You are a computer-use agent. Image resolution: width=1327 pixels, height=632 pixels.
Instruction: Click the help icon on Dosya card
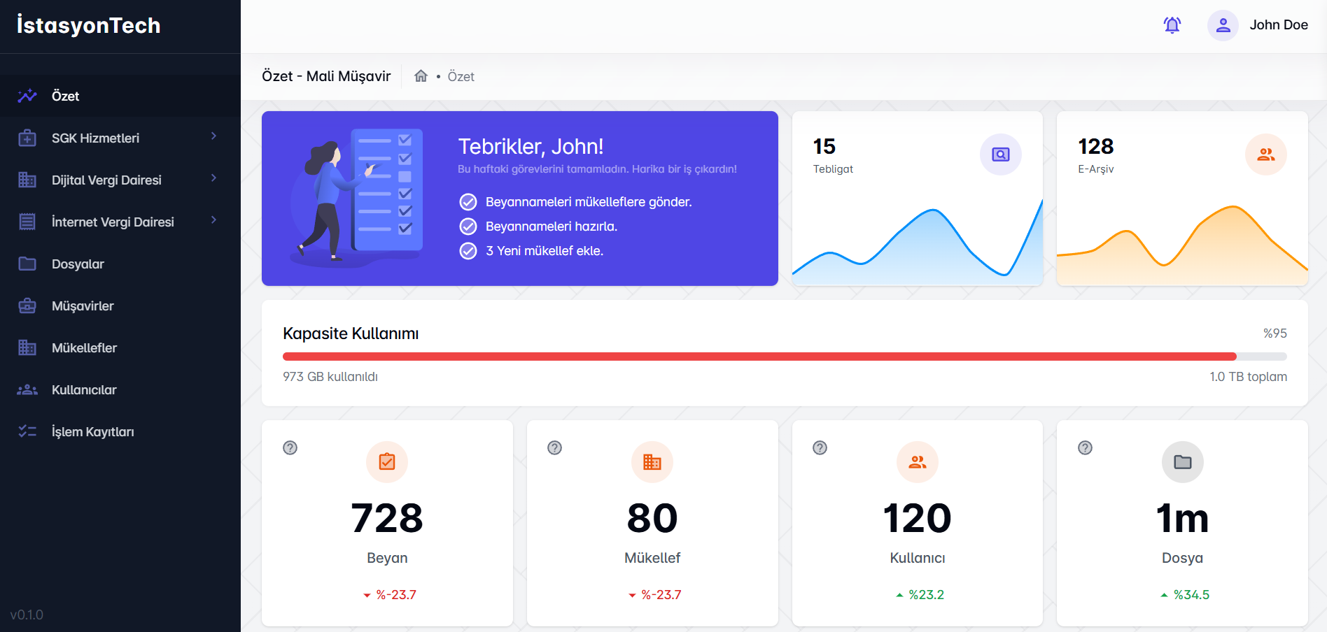coord(1085,448)
